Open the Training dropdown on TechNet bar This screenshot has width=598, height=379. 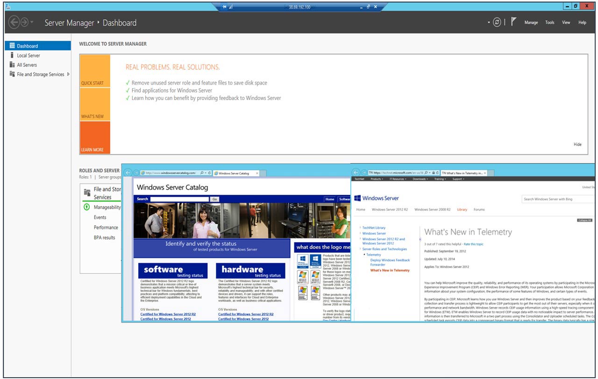[440, 179]
